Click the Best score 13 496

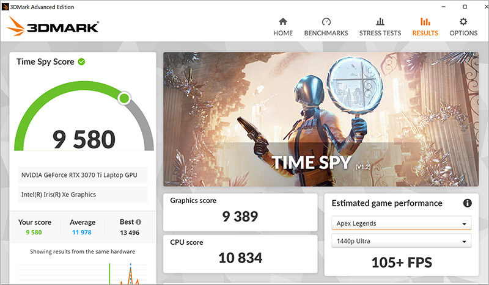130,233
